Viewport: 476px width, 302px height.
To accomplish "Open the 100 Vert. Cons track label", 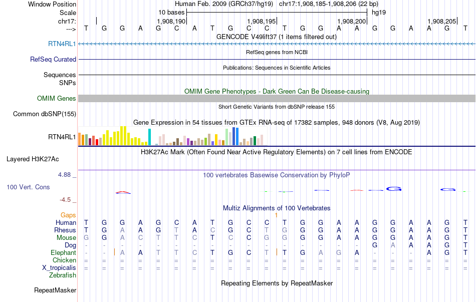I will coord(28,187).
